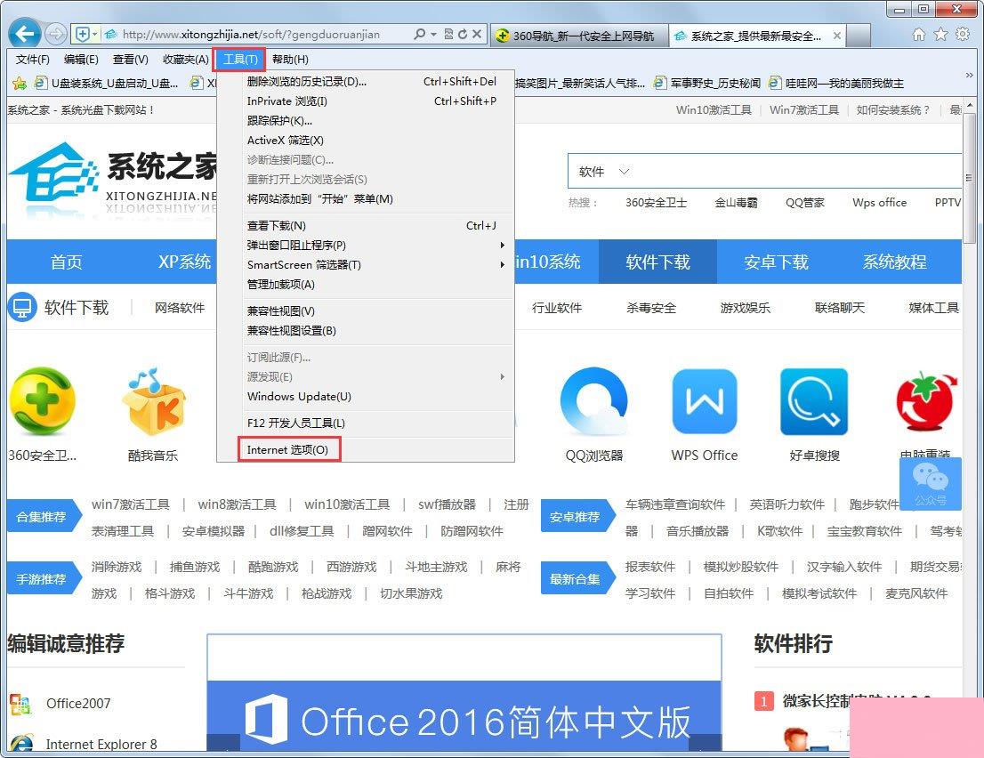Open the QQ浏览器 app icon

594,401
